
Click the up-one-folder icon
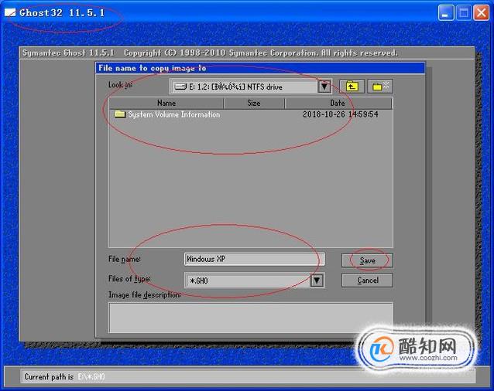[x=352, y=86]
